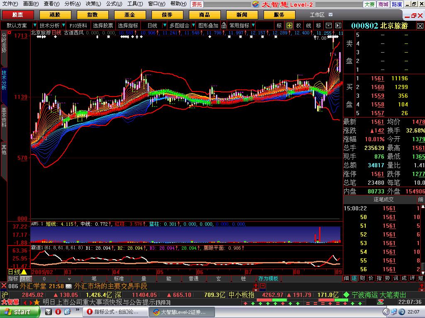
Task: Click F10资料 in the toolbar
Action: tap(78, 25)
